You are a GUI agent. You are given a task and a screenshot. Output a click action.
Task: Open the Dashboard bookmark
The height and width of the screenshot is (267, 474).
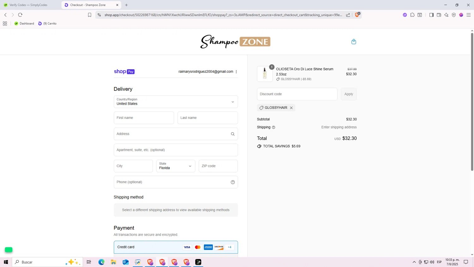point(24,23)
